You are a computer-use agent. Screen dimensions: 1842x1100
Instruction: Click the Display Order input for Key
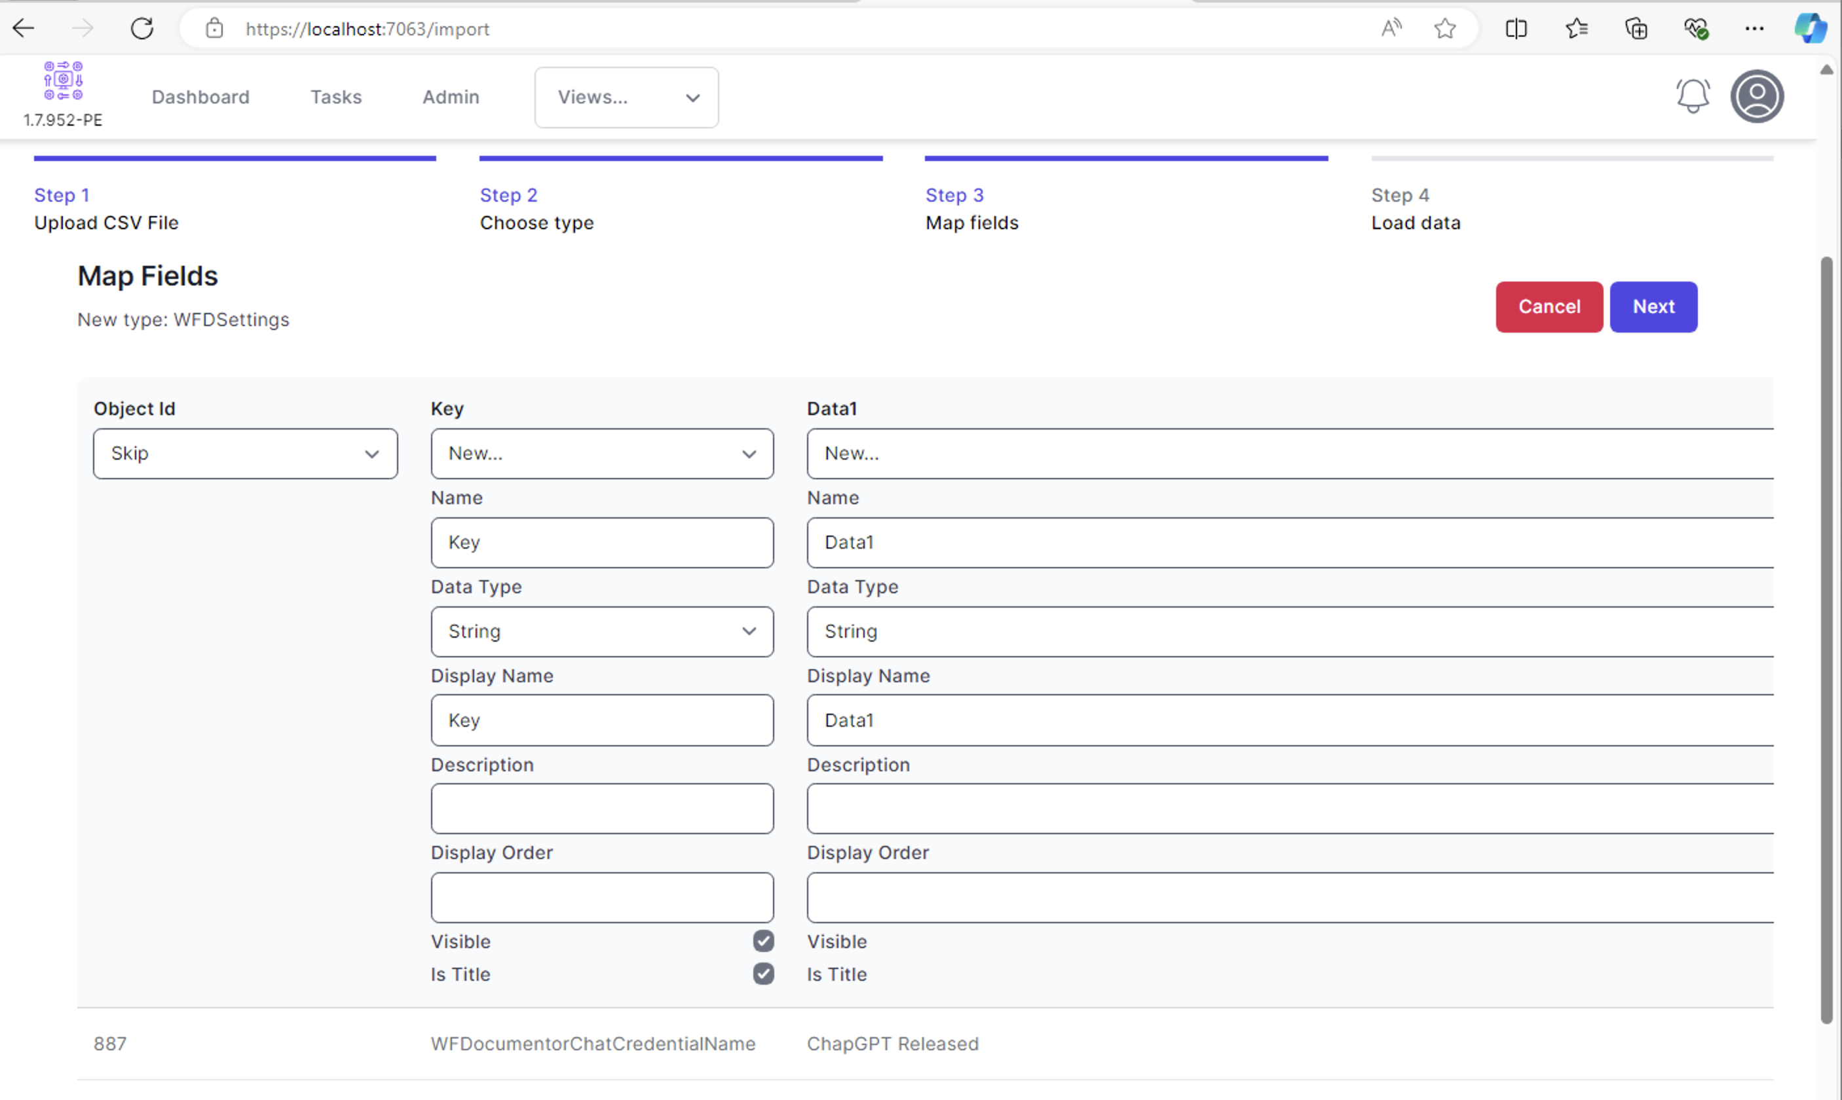click(603, 897)
